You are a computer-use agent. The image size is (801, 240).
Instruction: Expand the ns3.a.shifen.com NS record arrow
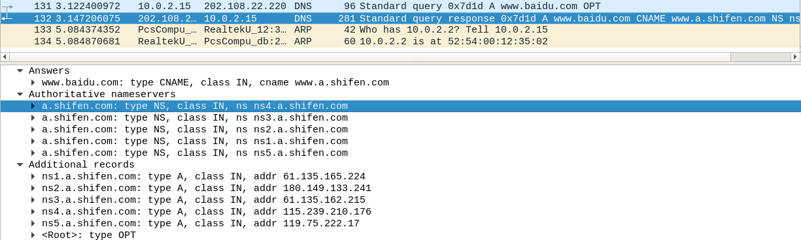pyautogui.click(x=33, y=117)
